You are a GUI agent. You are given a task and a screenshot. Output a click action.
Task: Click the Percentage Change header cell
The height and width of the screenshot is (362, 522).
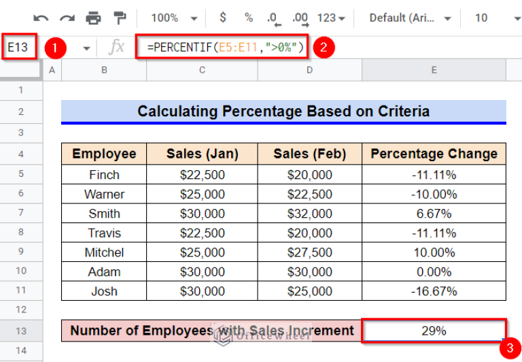pyautogui.click(x=434, y=154)
